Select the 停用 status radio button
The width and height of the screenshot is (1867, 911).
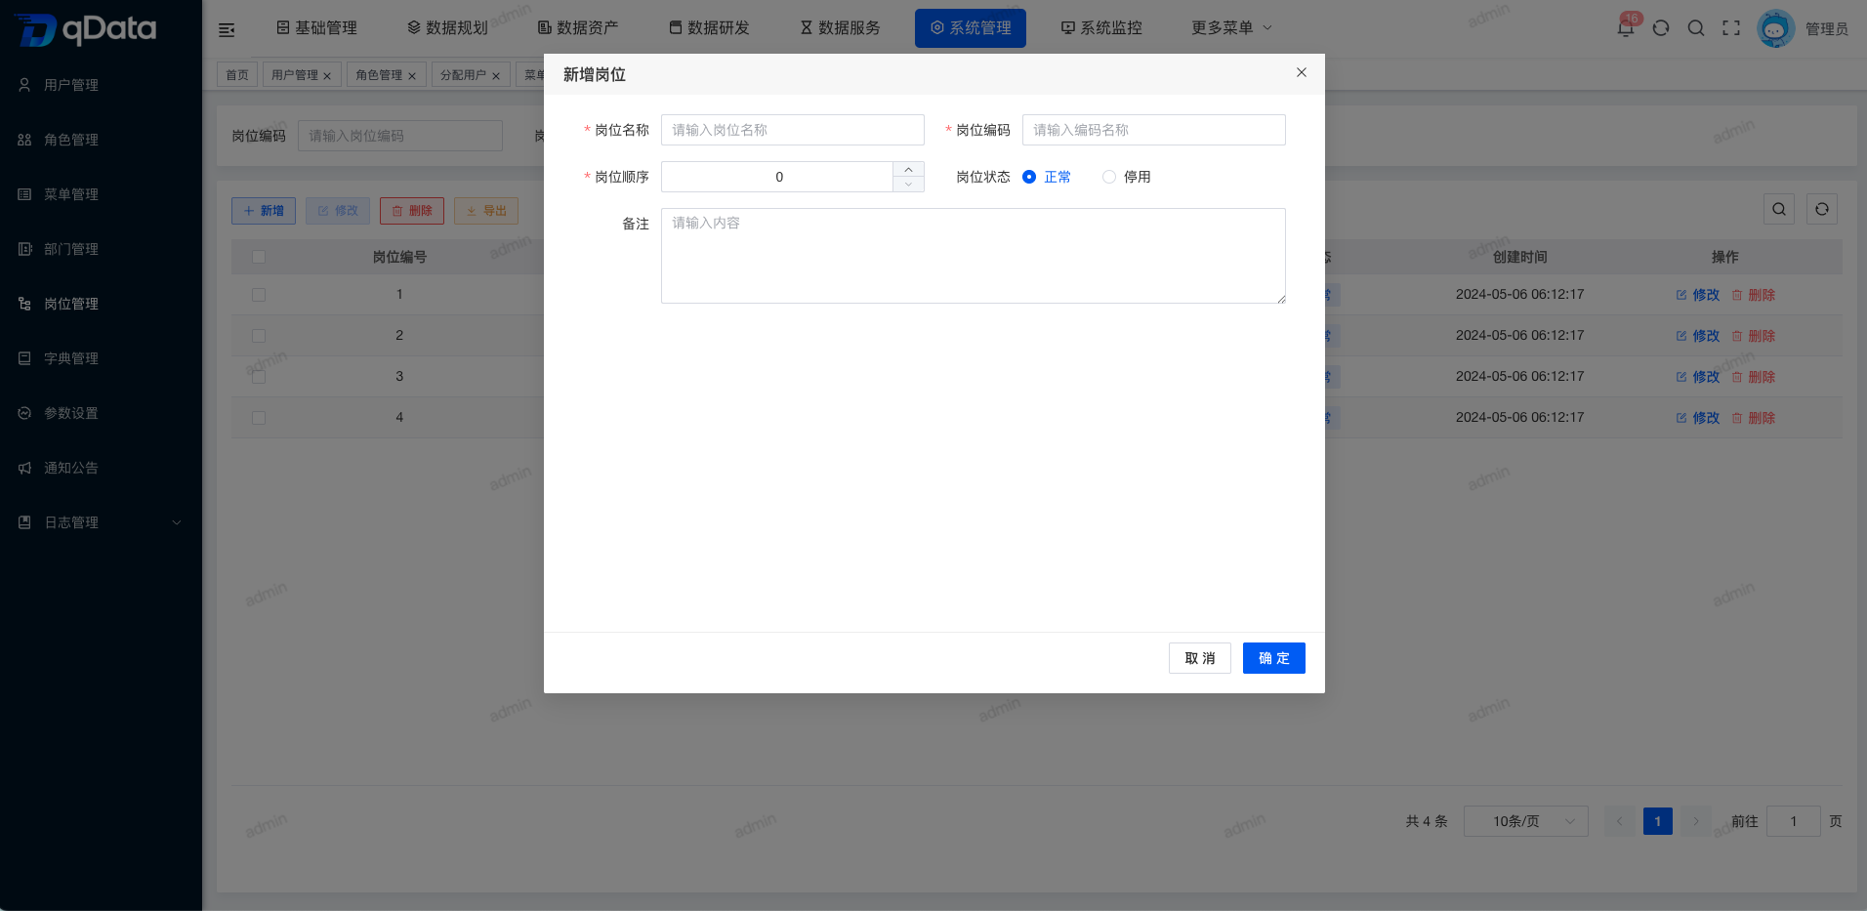[1109, 177]
